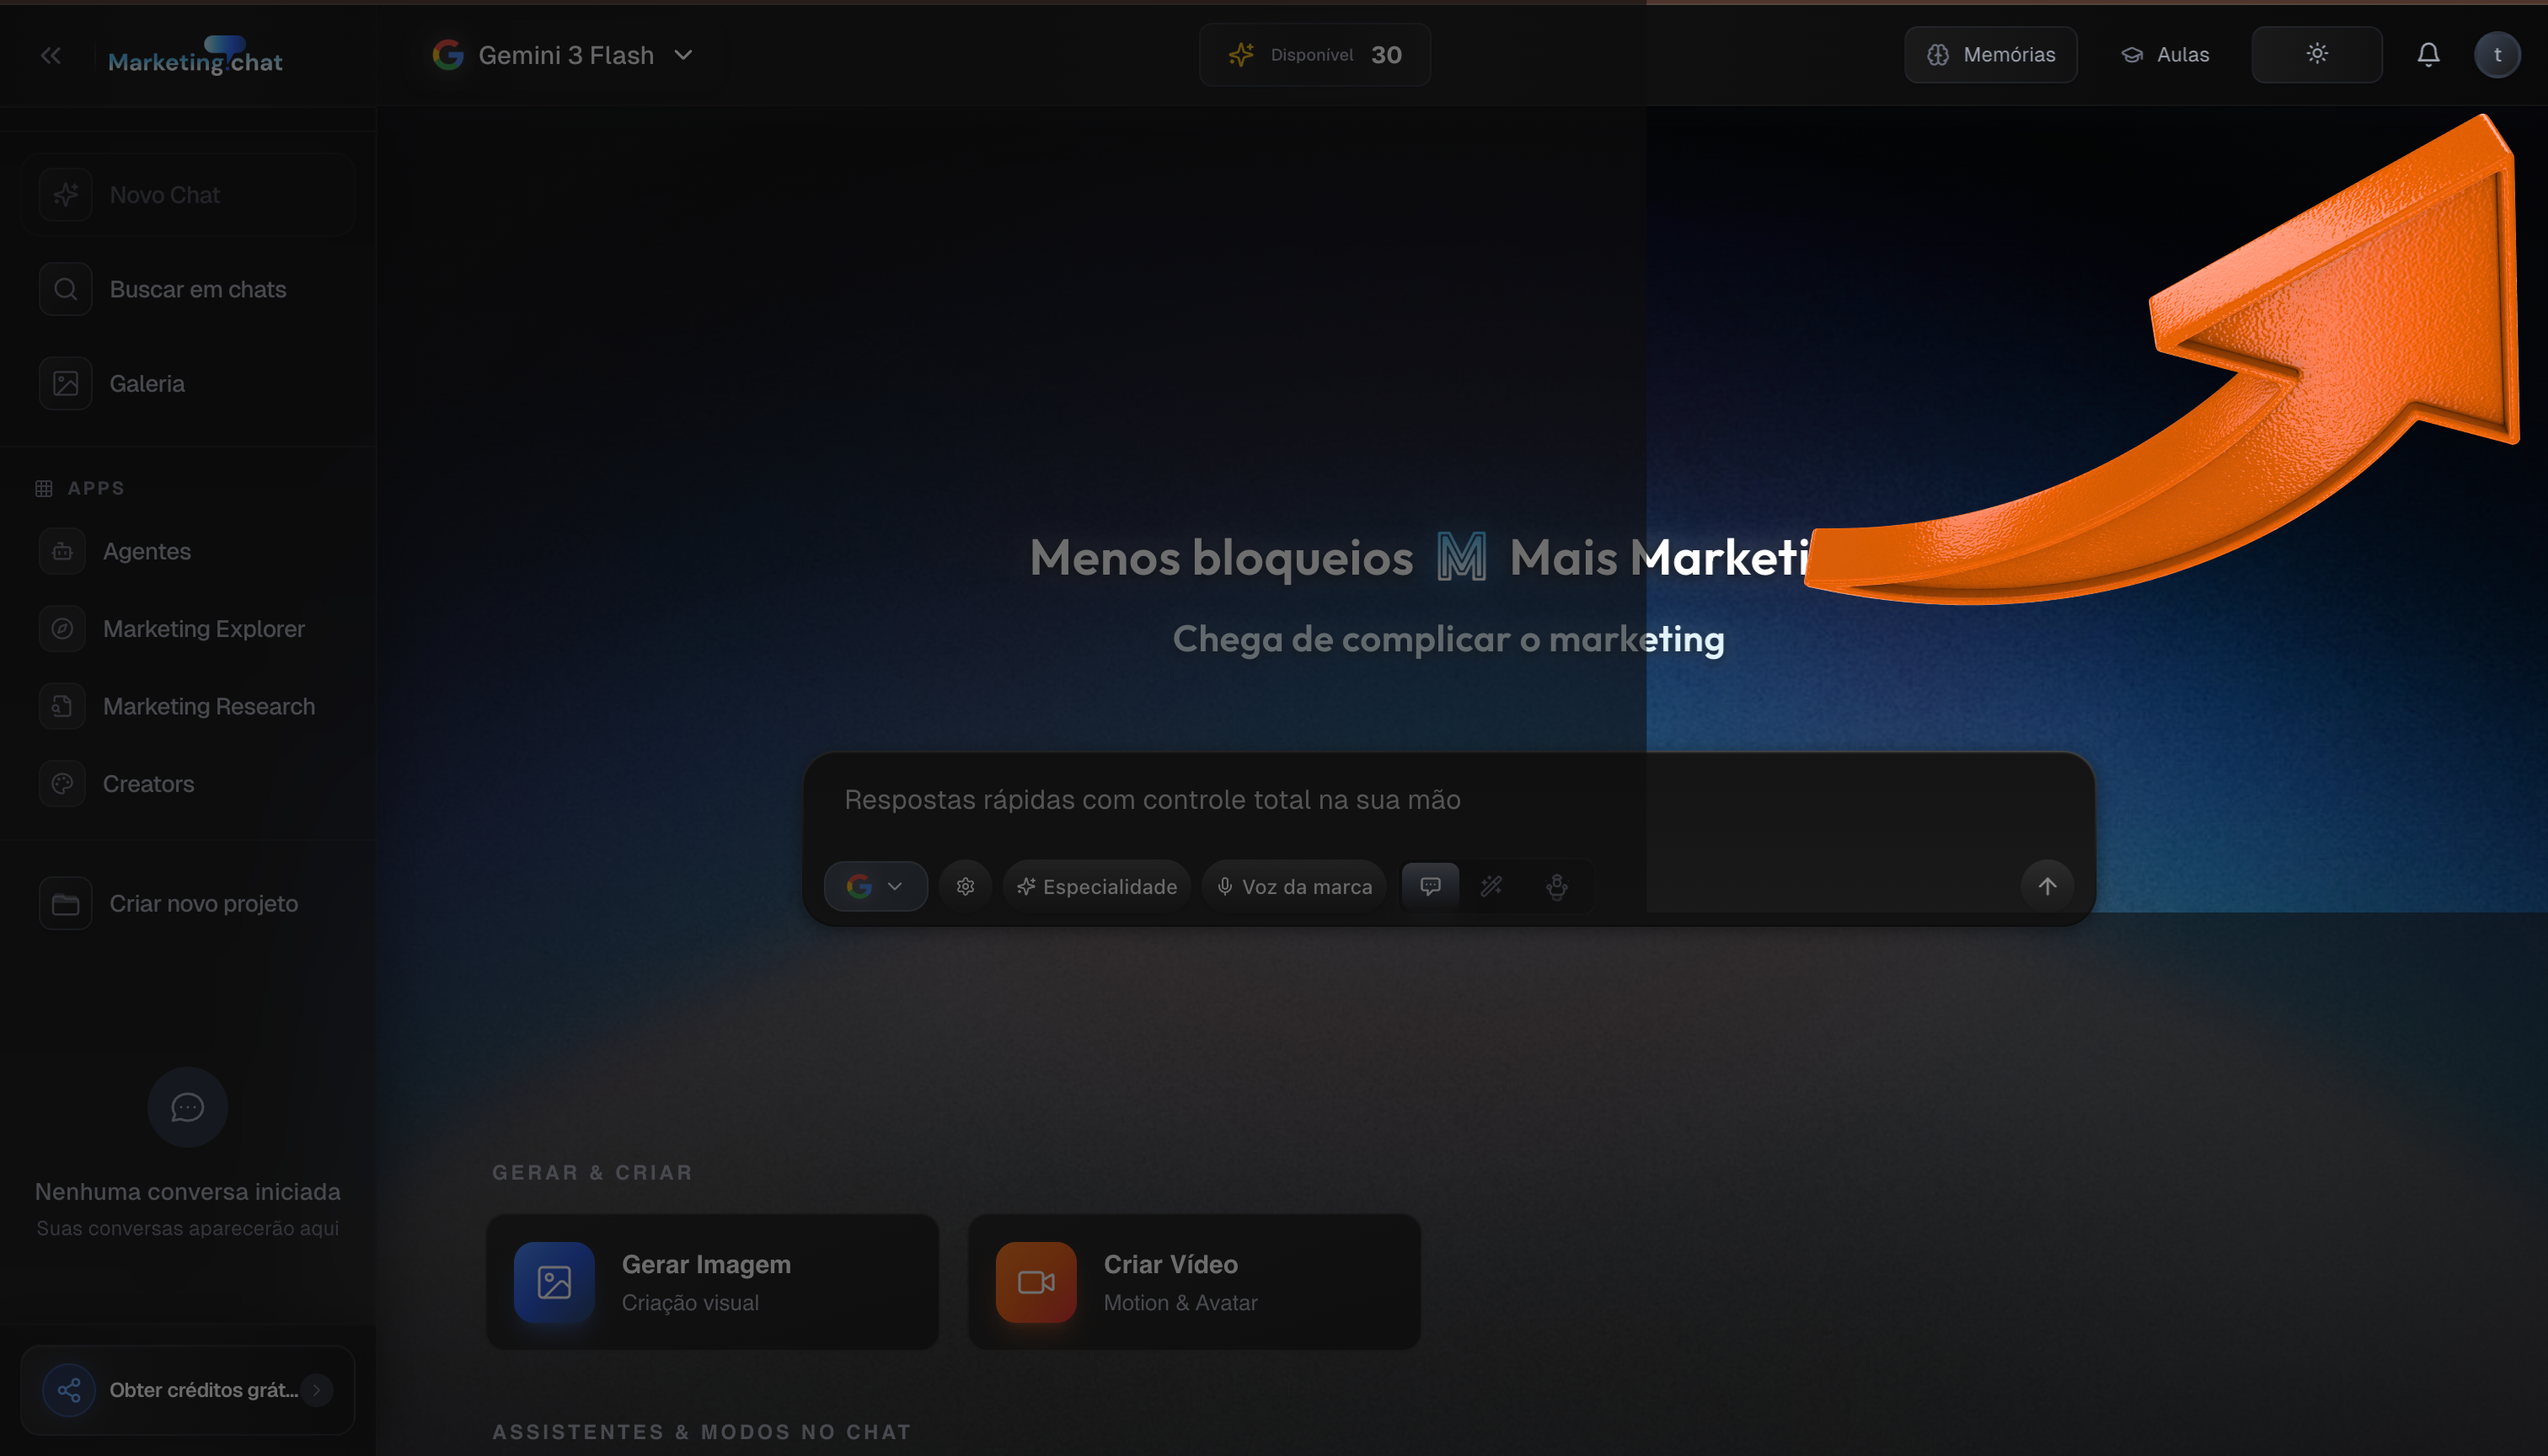This screenshot has width=2548, height=1456.
Task: Click the Galeria image icon in the sidebar
Action: point(66,384)
